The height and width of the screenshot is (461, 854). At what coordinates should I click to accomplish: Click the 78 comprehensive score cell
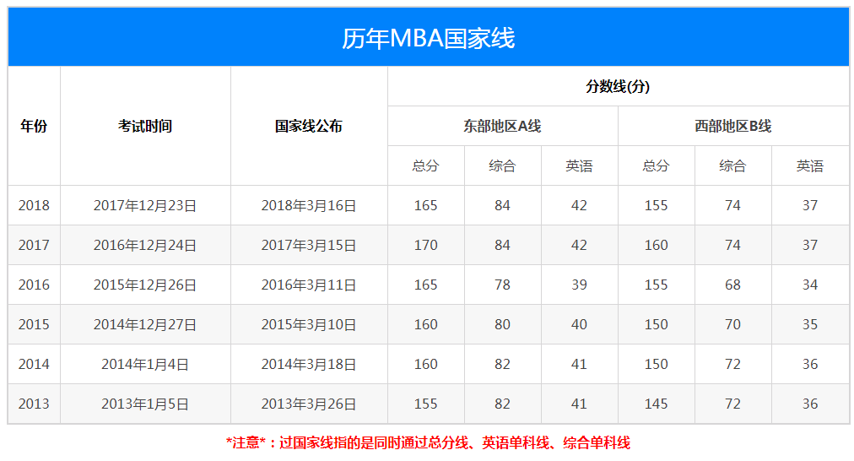502,285
